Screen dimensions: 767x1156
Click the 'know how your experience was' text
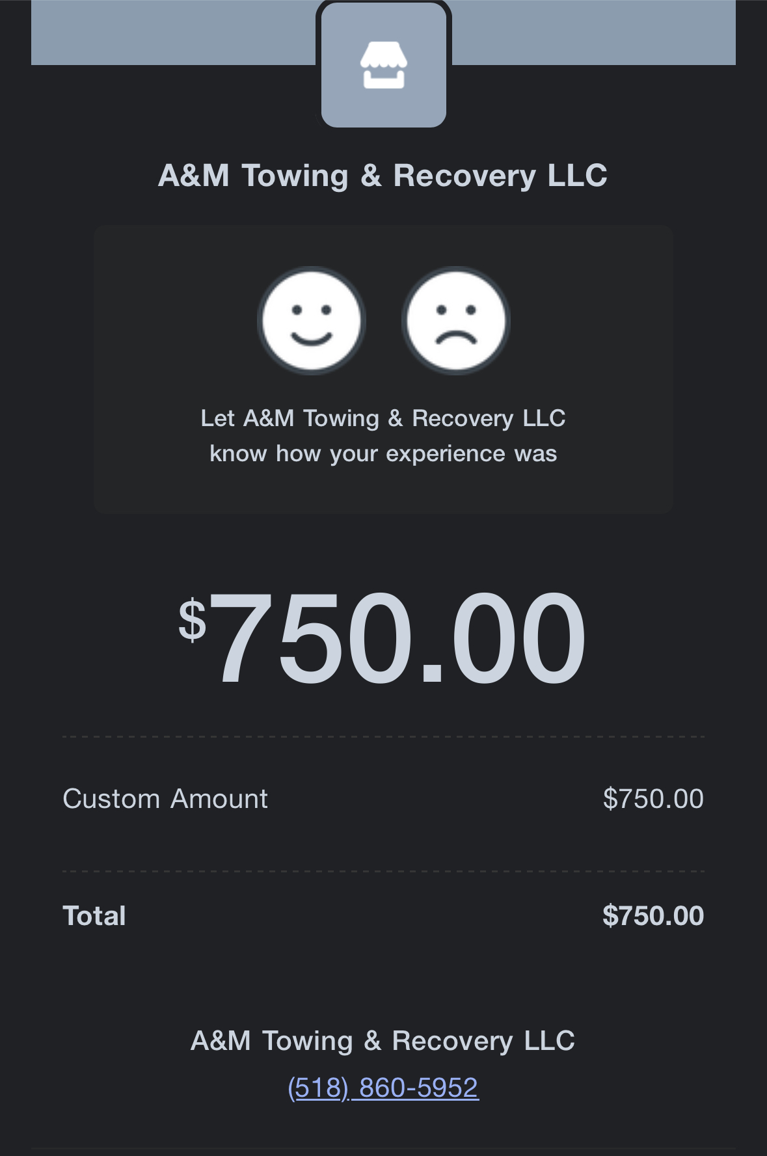click(383, 453)
